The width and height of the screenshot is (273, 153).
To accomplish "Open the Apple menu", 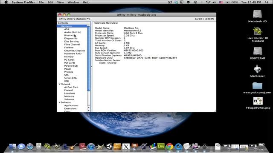I will pyautogui.click(x=6, y=2).
